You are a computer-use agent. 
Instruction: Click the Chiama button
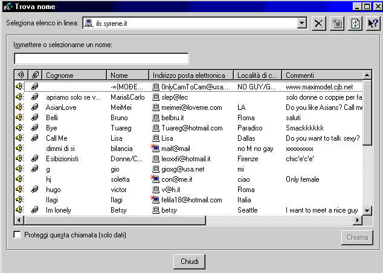(x=357, y=237)
